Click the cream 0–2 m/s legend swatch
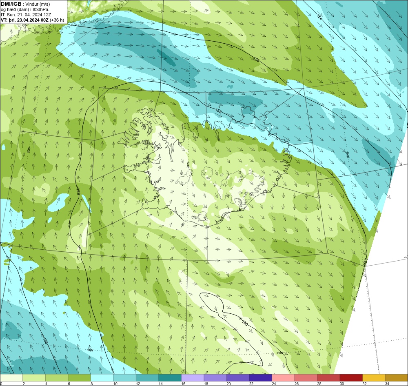408x386 pixels. 11,377
